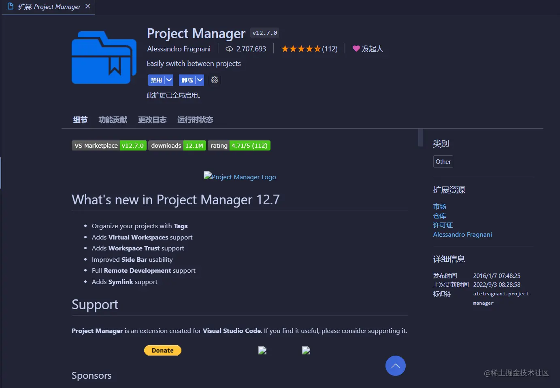The image size is (560, 388).
Task: Click the Project Manager extension title
Action: 196,33
